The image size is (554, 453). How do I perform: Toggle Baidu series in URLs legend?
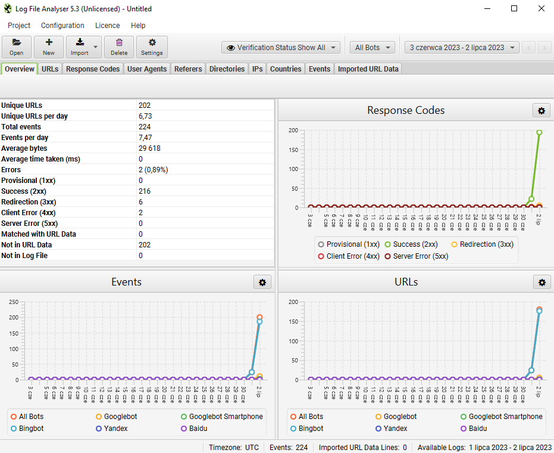474,429
